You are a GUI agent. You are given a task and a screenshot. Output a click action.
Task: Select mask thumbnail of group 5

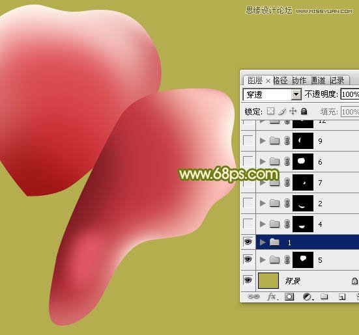[x=303, y=260]
